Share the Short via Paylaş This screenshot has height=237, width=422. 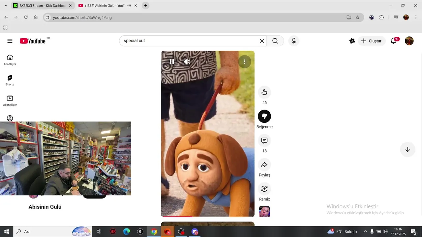[264, 165]
